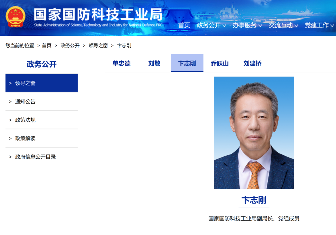Click the 国家国防科技工业局 site title
Screen dimensions: 336x235
98,15
